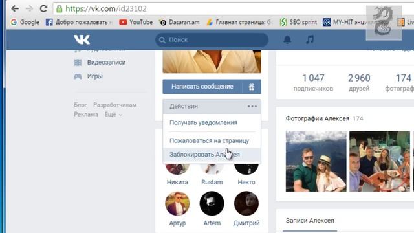Screen dimensions: 414x233
Task: Click the profile photo
Action: tap(212, 61)
